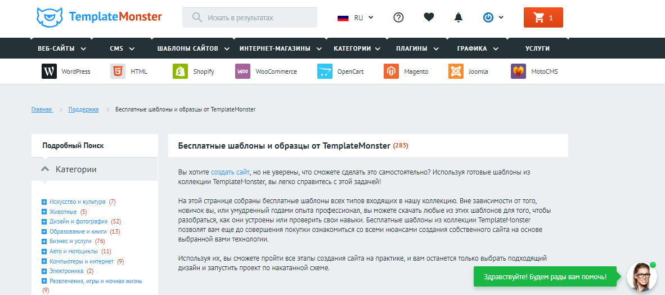
Task: Click the WooCommerce text link
Action: (x=276, y=71)
